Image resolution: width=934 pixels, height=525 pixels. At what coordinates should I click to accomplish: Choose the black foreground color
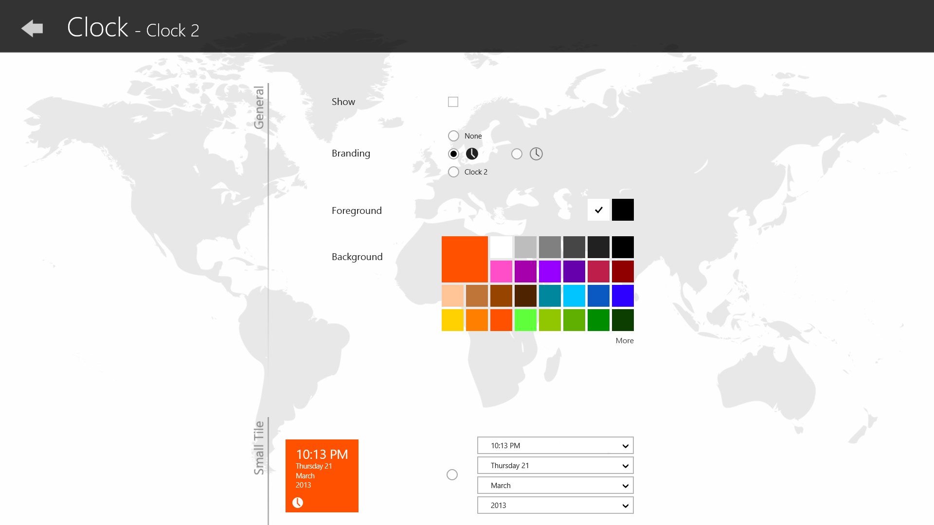pos(623,210)
